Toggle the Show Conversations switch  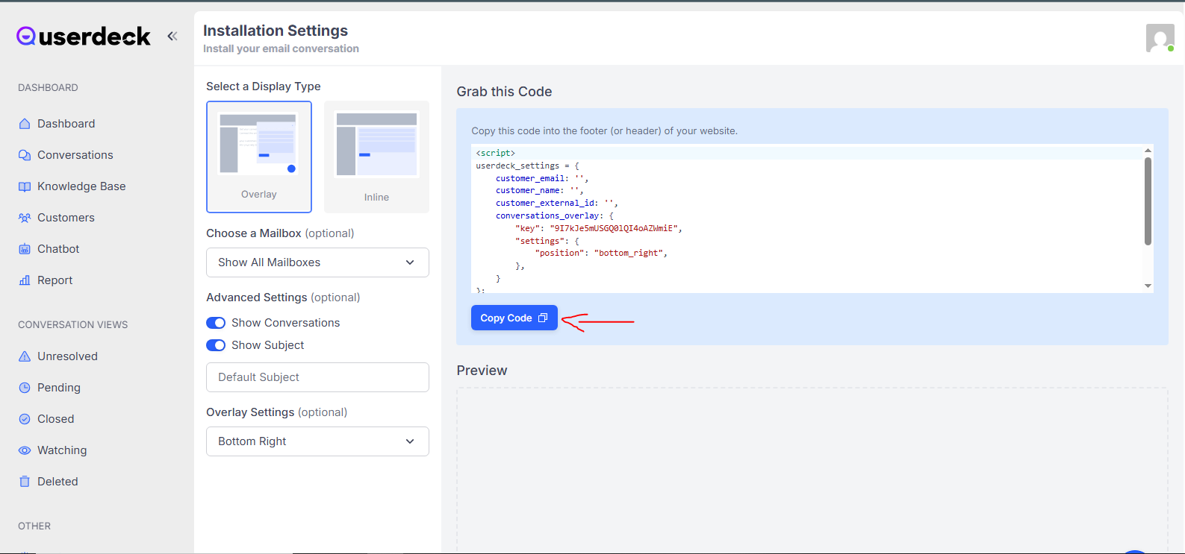[216, 323]
